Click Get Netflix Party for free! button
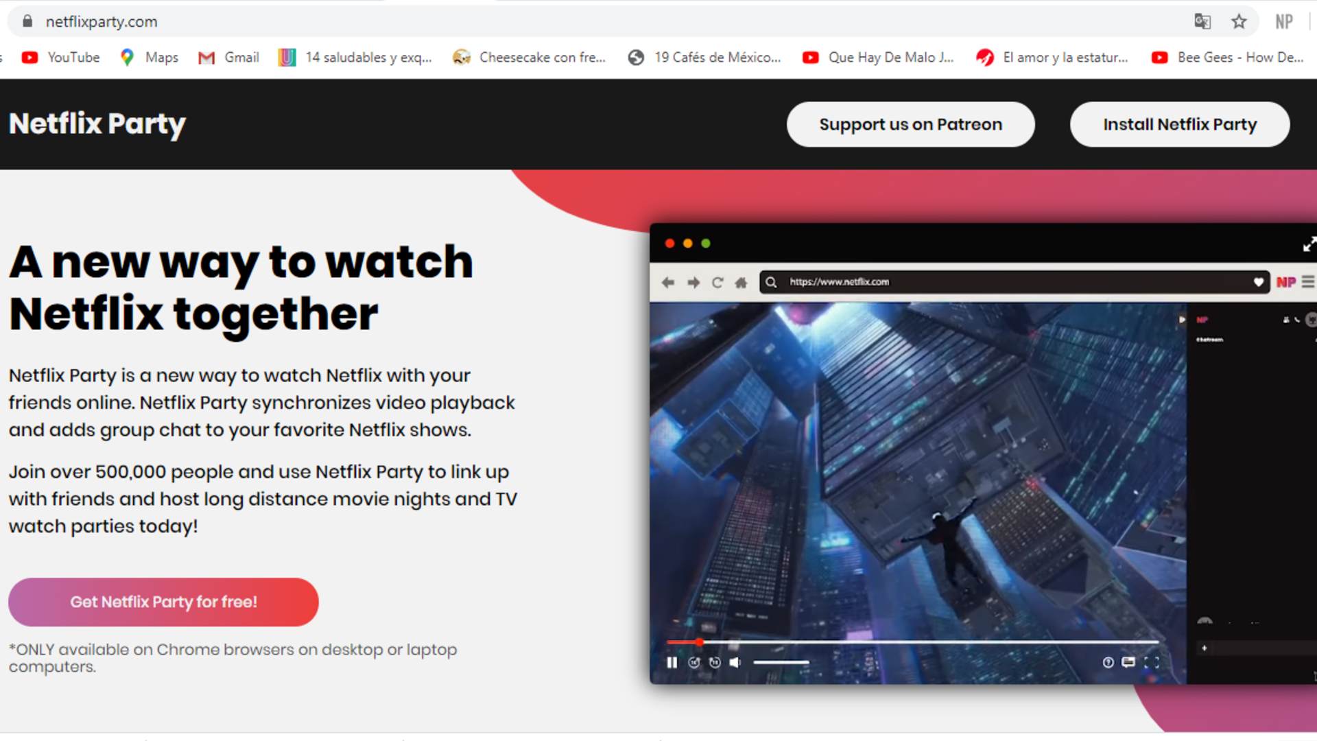This screenshot has height=741, width=1317. [163, 602]
